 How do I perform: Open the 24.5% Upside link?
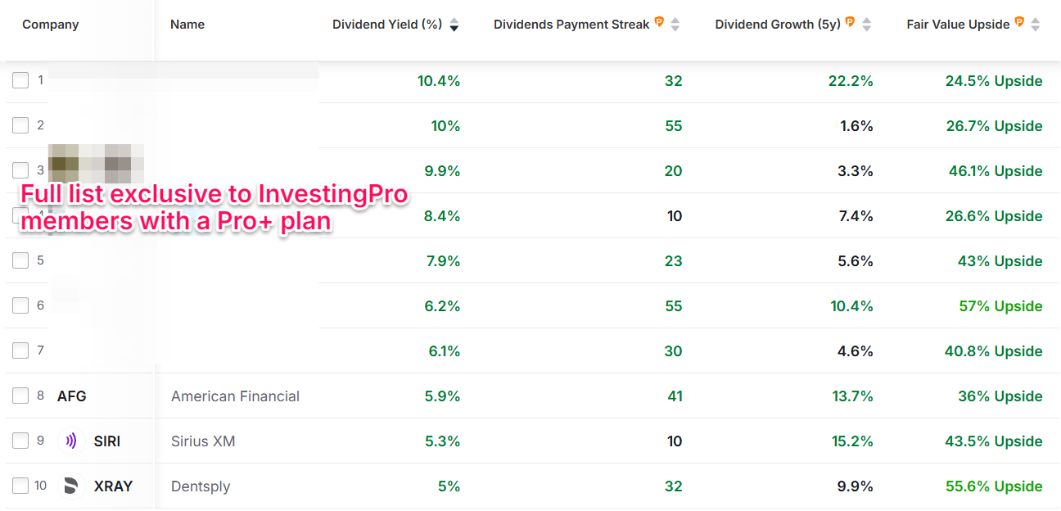995,80
